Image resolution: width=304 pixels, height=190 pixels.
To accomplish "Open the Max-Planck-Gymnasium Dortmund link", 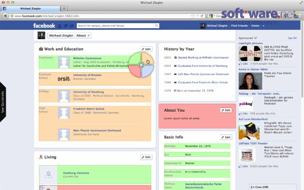I will click(97, 130).
